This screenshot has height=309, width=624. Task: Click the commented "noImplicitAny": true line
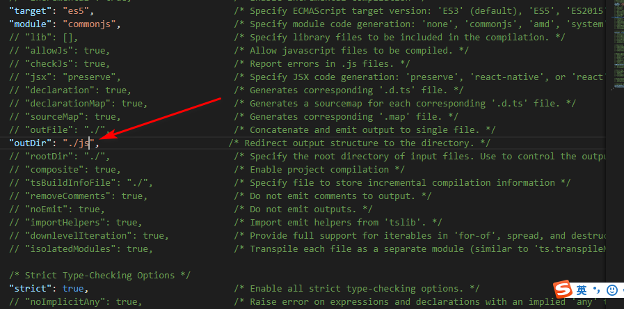pos(76,301)
